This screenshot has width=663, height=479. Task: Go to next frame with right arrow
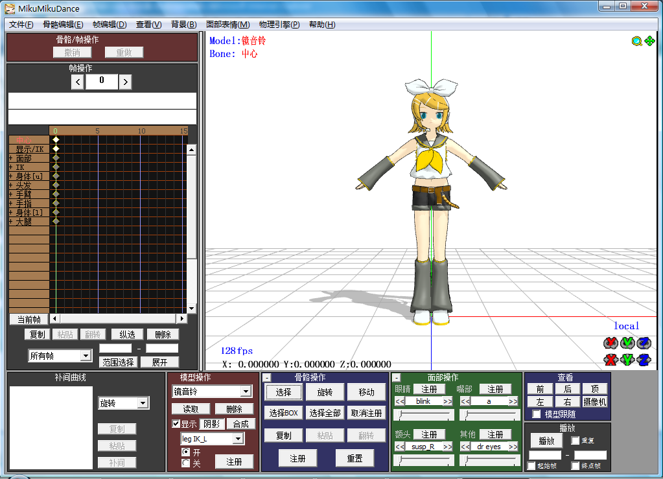point(125,82)
